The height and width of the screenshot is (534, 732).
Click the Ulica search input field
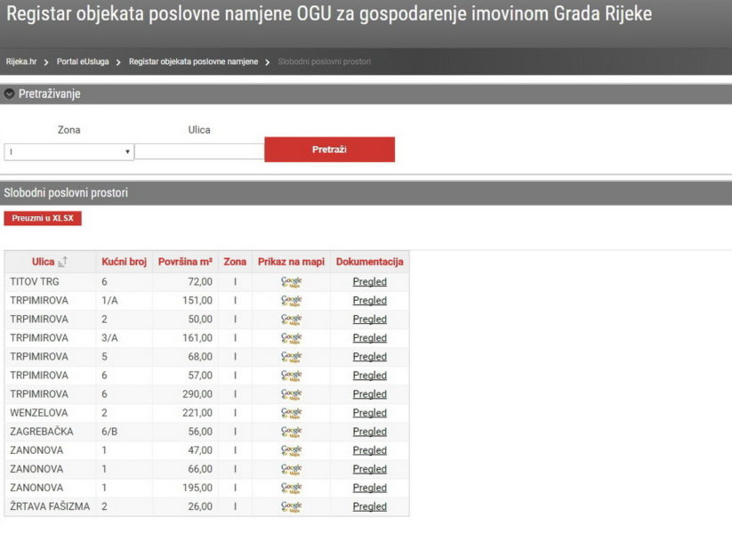point(199,152)
